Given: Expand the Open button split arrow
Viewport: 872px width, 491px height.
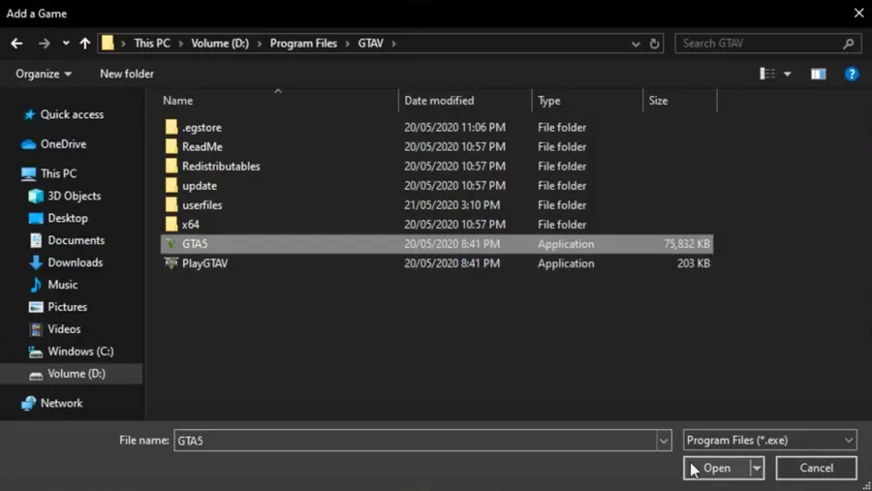Looking at the screenshot, I should point(757,468).
